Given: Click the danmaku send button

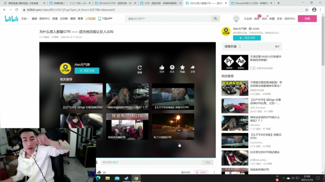Looking at the screenshot, I should click(x=208, y=162).
